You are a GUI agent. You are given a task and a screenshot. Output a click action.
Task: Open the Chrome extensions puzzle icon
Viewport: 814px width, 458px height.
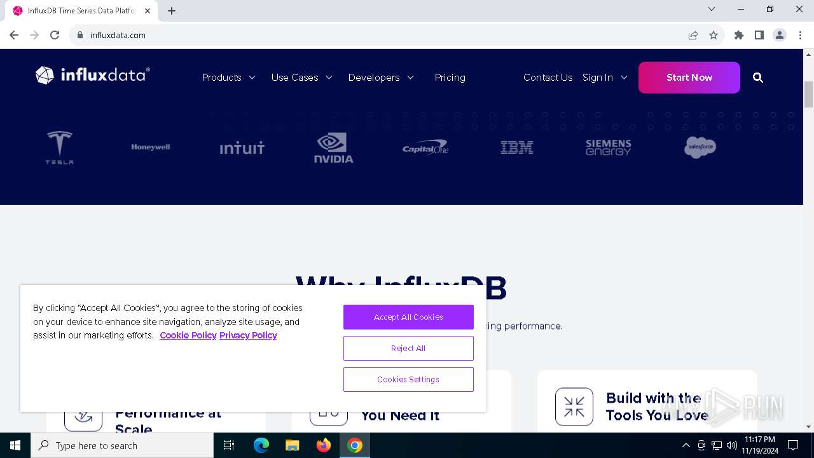click(739, 35)
